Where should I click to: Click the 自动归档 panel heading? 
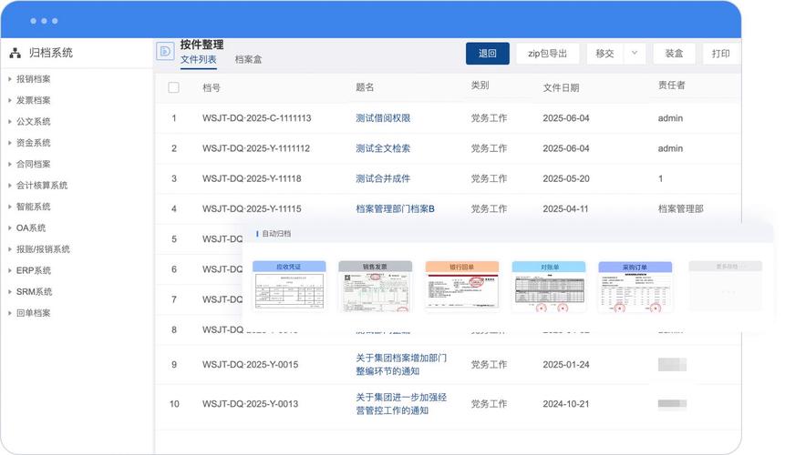click(276, 233)
